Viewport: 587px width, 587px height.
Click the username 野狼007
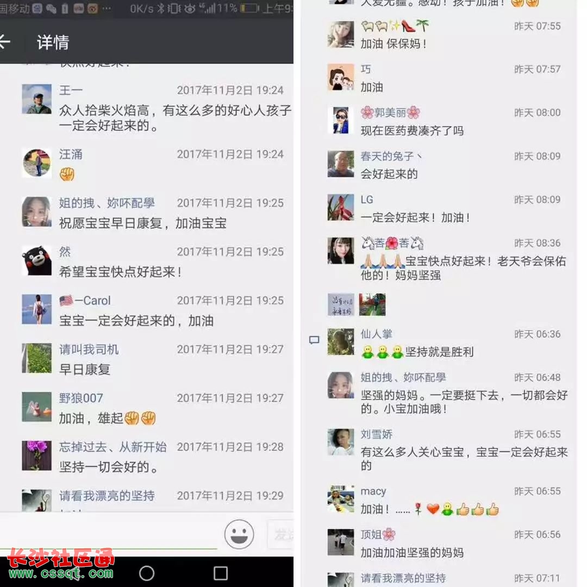pyautogui.click(x=81, y=398)
